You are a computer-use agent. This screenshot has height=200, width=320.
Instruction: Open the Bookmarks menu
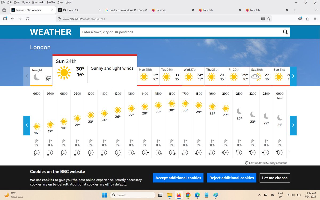(x=38, y=2)
